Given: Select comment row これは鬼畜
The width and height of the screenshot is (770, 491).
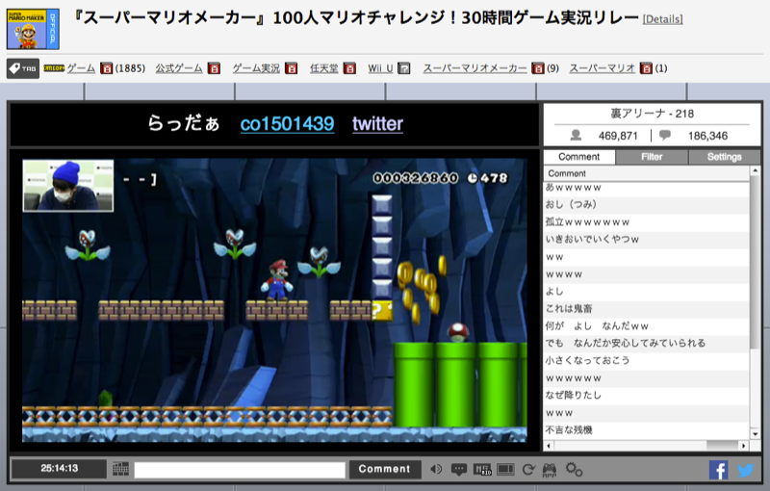Looking at the screenshot, I should point(647,309).
